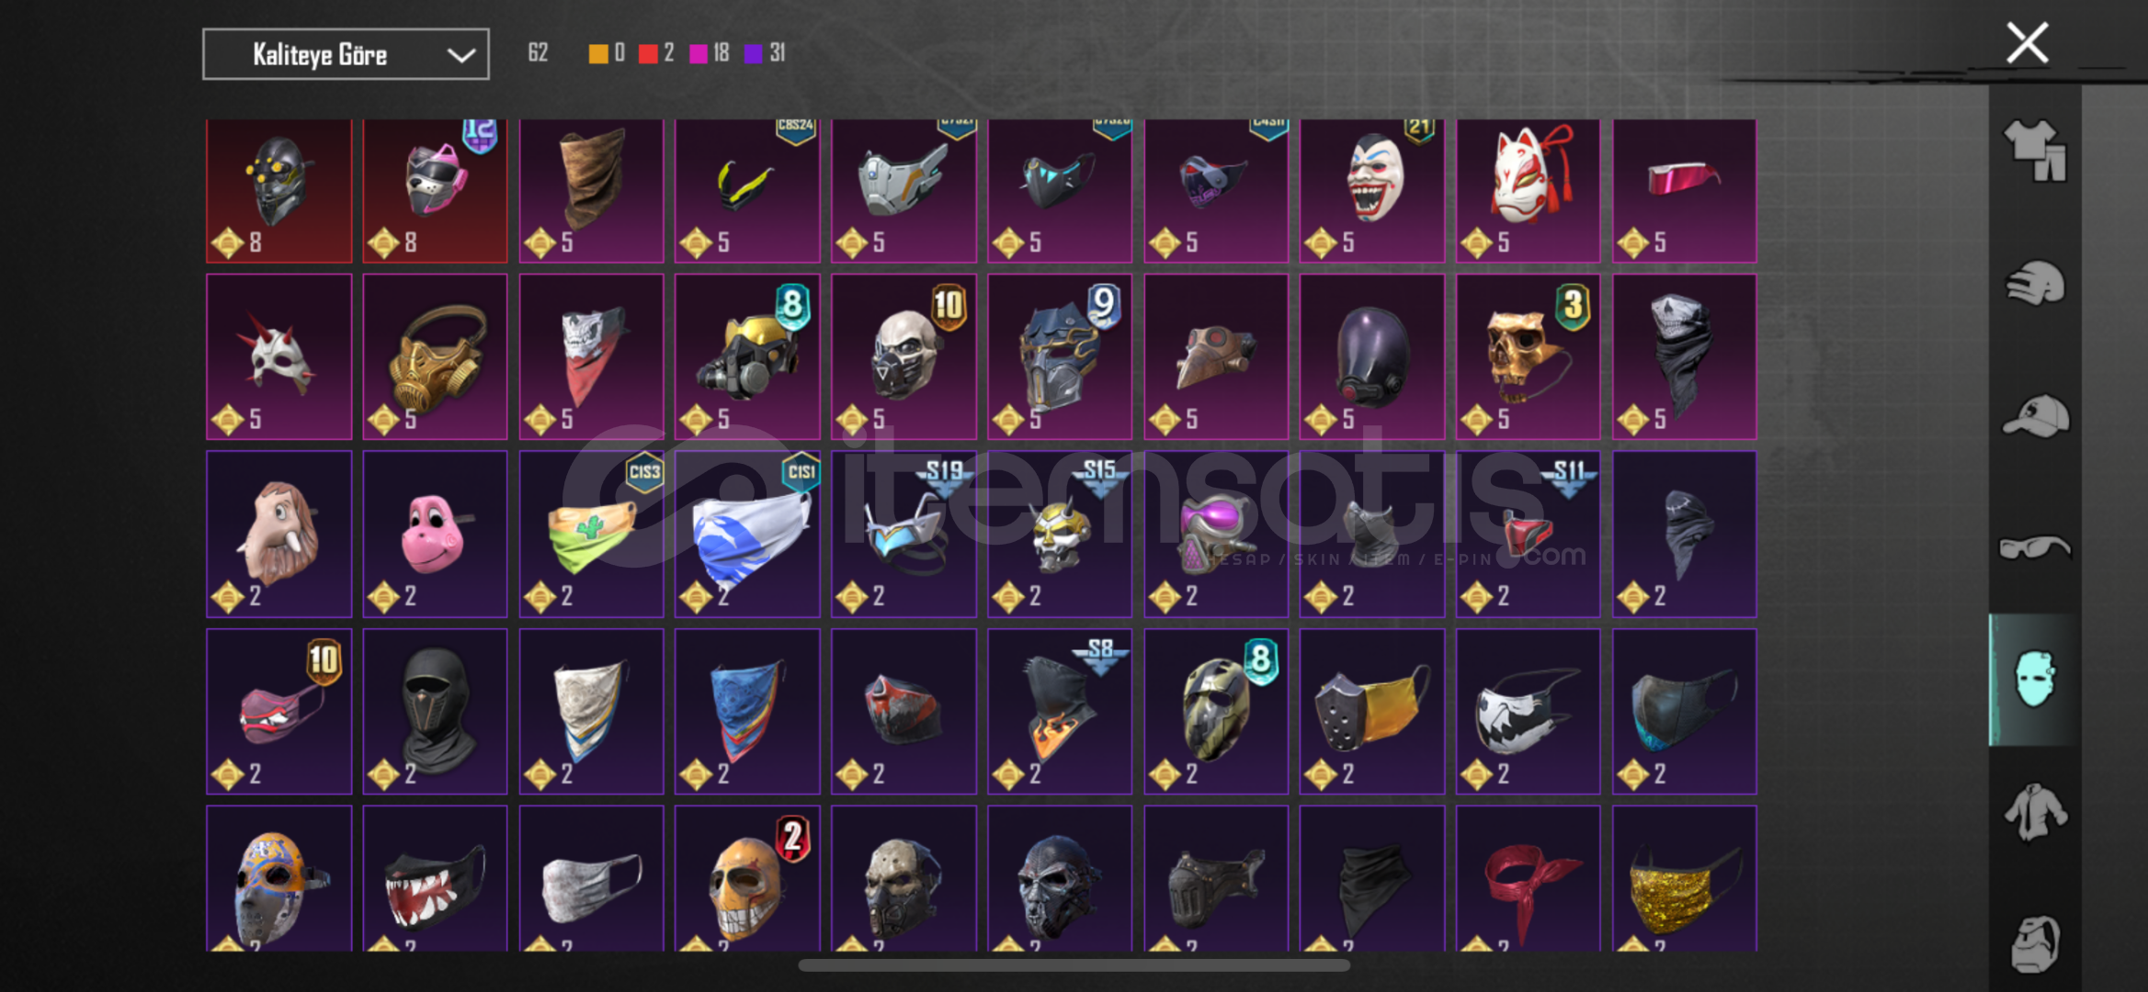Select the white kitsune fox mask item

[1528, 190]
